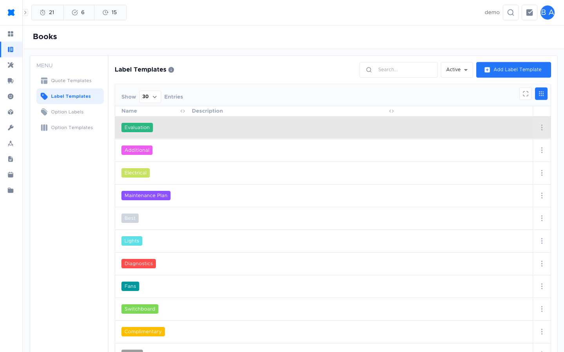Click the purple Maintenance Plan label
Screen dimensions: 564x352
(x=146, y=196)
